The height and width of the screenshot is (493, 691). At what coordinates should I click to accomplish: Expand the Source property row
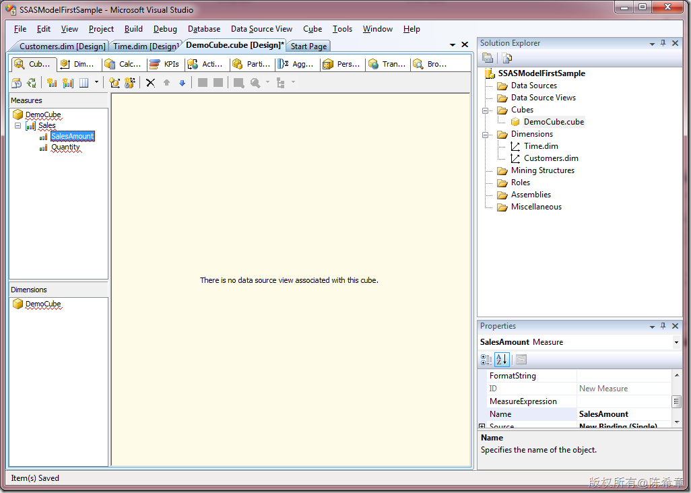coord(482,426)
